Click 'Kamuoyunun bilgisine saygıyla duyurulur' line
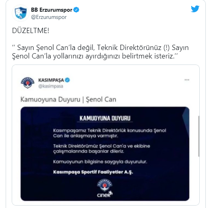Image resolution: width=209 pixels, height=208 pixels. [100, 162]
